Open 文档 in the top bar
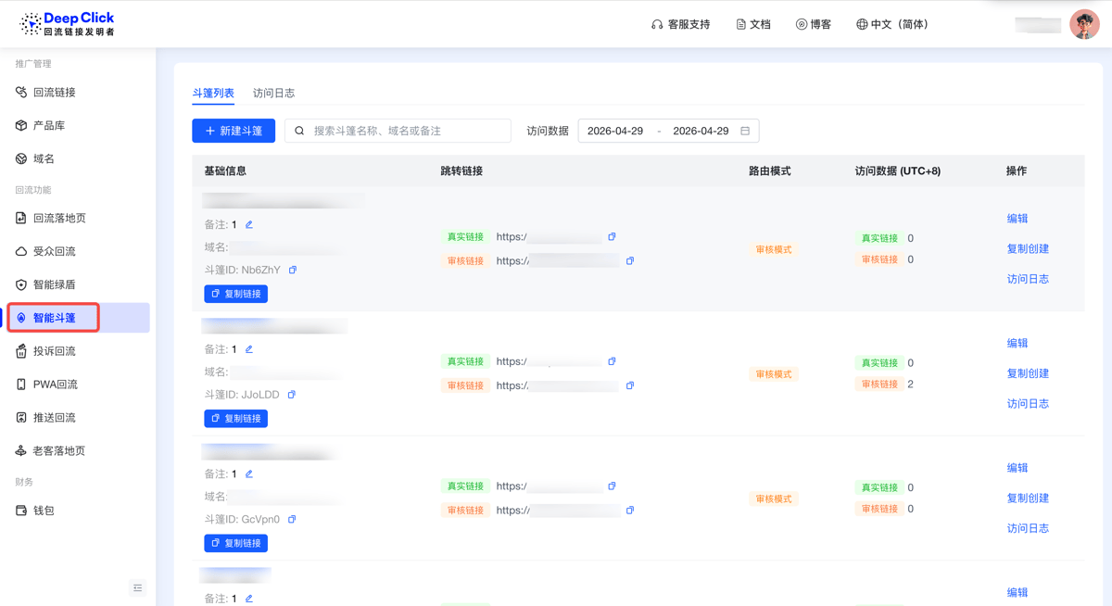 (x=753, y=25)
